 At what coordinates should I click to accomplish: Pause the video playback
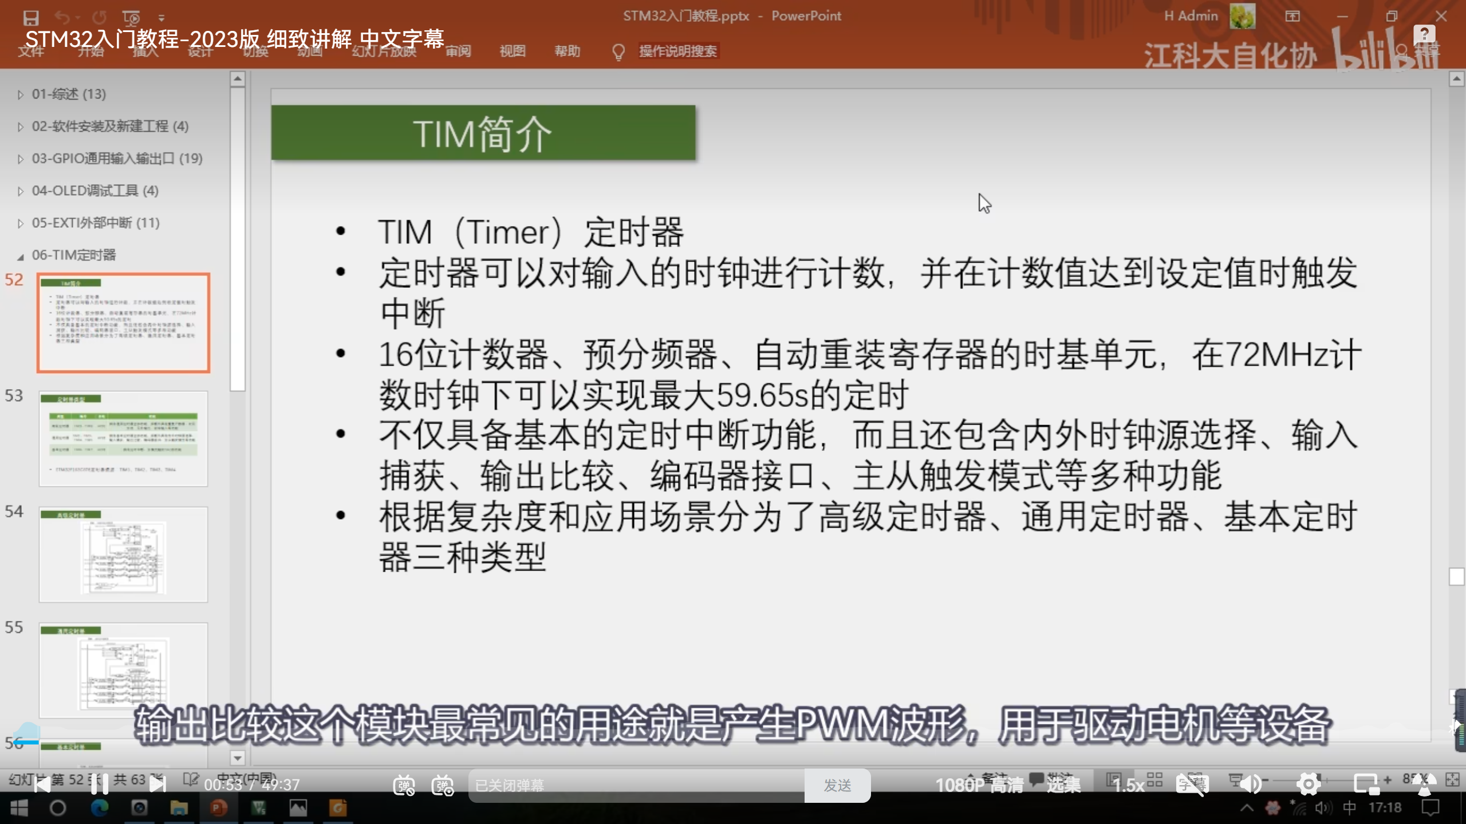tap(99, 785)
